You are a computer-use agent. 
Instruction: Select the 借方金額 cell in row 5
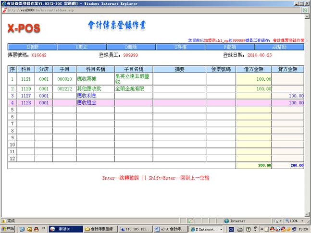(x=254, y=110)
